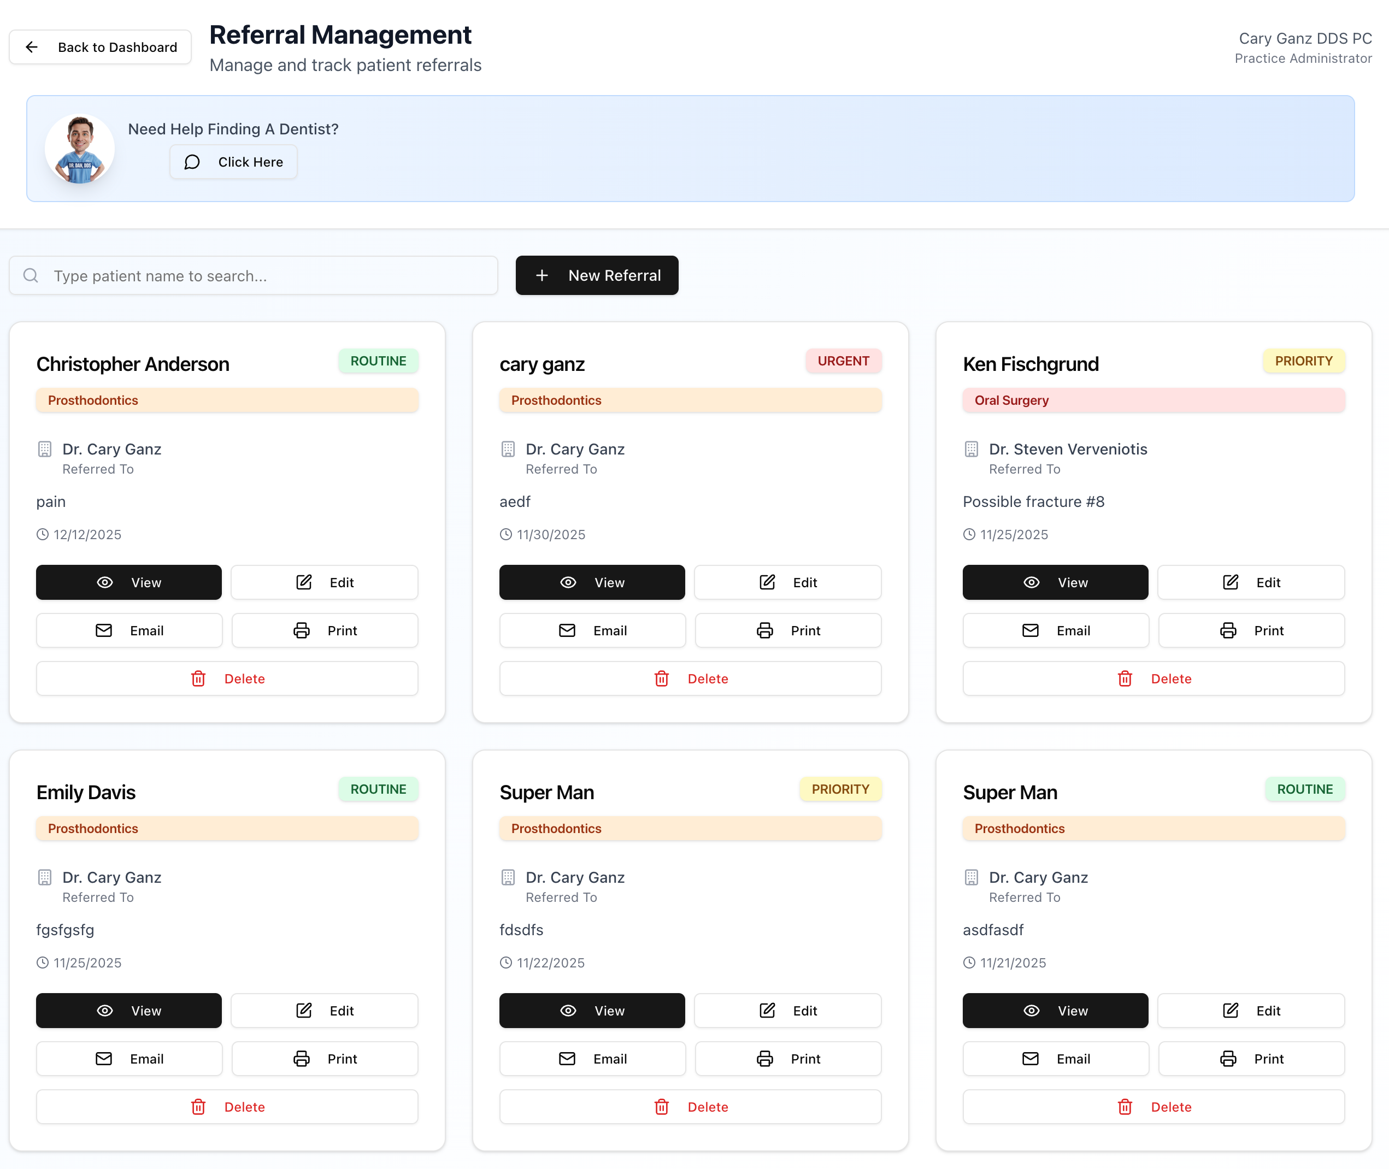
Task: Click the Dr. Dan DDS avatar image
Action: tap(80, 149)
